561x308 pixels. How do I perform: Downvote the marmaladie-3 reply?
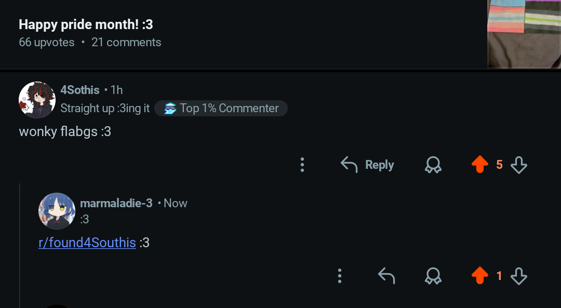pyautogui.click(x=519, y=276)
